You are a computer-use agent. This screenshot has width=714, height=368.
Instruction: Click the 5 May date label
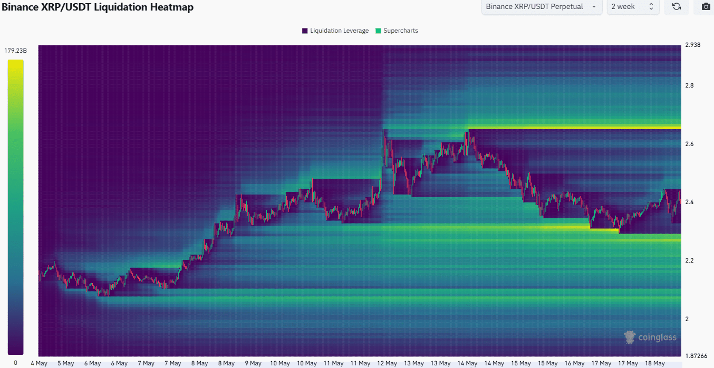pyautogui.click(x=66, y=363)
